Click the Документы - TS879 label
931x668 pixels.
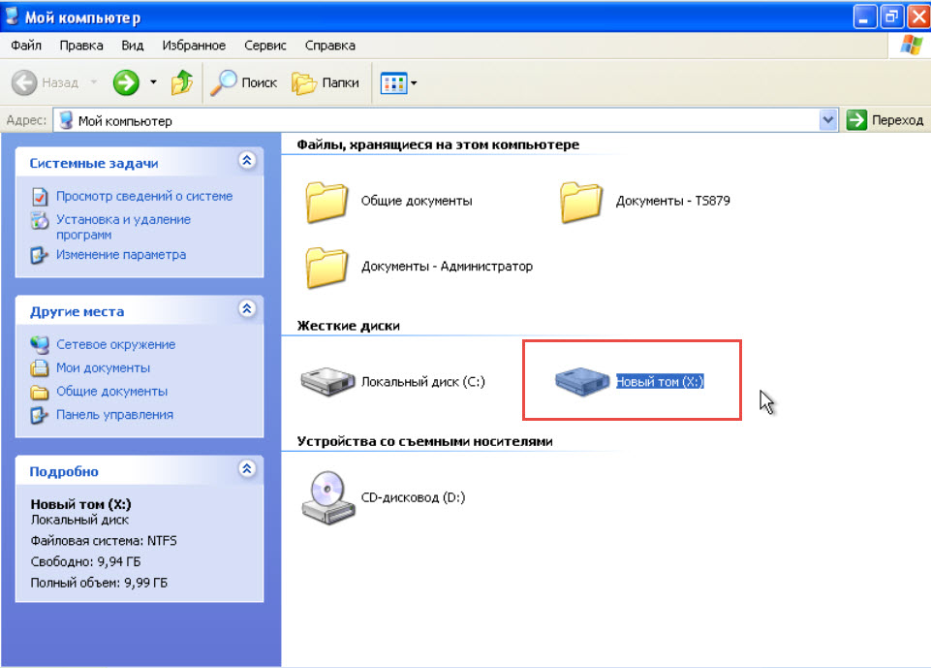pos(672,201)
